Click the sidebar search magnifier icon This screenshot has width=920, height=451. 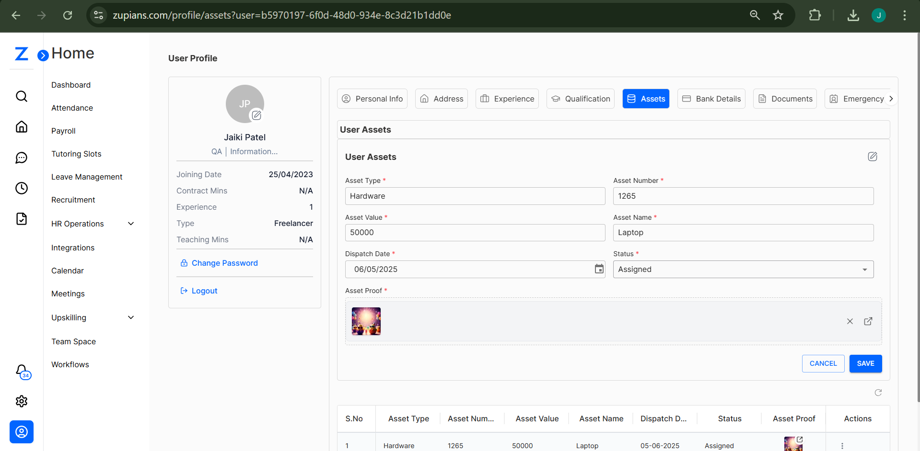(x=22, y=96)
